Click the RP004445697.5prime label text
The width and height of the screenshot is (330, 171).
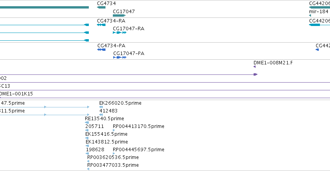138,149
